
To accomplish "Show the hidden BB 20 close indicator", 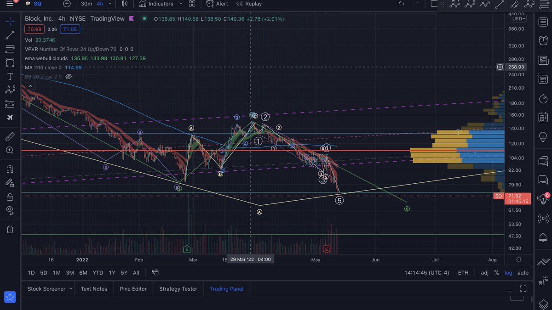I will 69,77.
